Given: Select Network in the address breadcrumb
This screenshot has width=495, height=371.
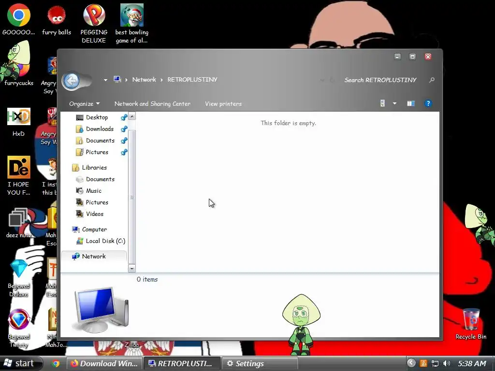Looking at the screenshot, I should (x=144, y=80).
